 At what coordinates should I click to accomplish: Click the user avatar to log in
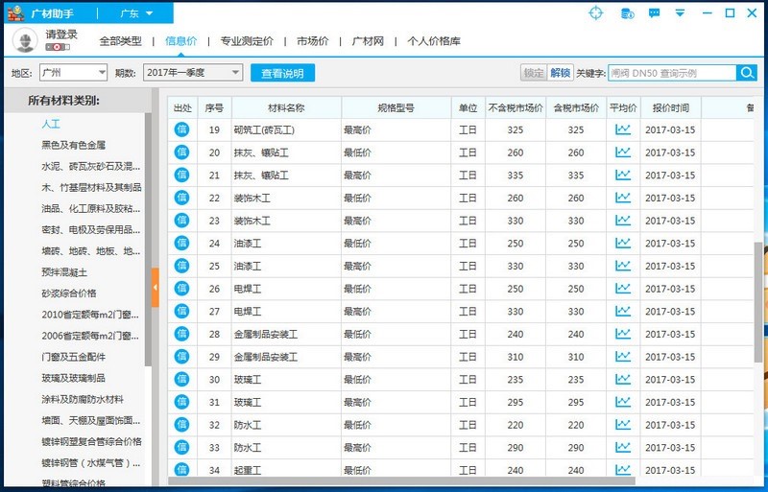coord(25,40)
